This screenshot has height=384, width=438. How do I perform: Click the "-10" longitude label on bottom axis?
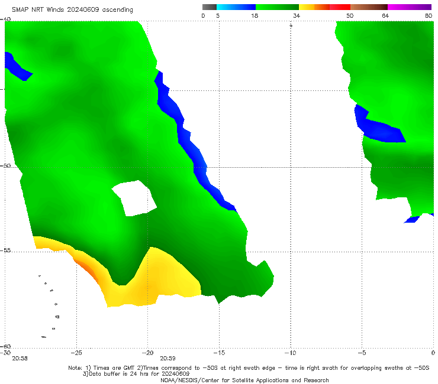[x=291, y=353]
